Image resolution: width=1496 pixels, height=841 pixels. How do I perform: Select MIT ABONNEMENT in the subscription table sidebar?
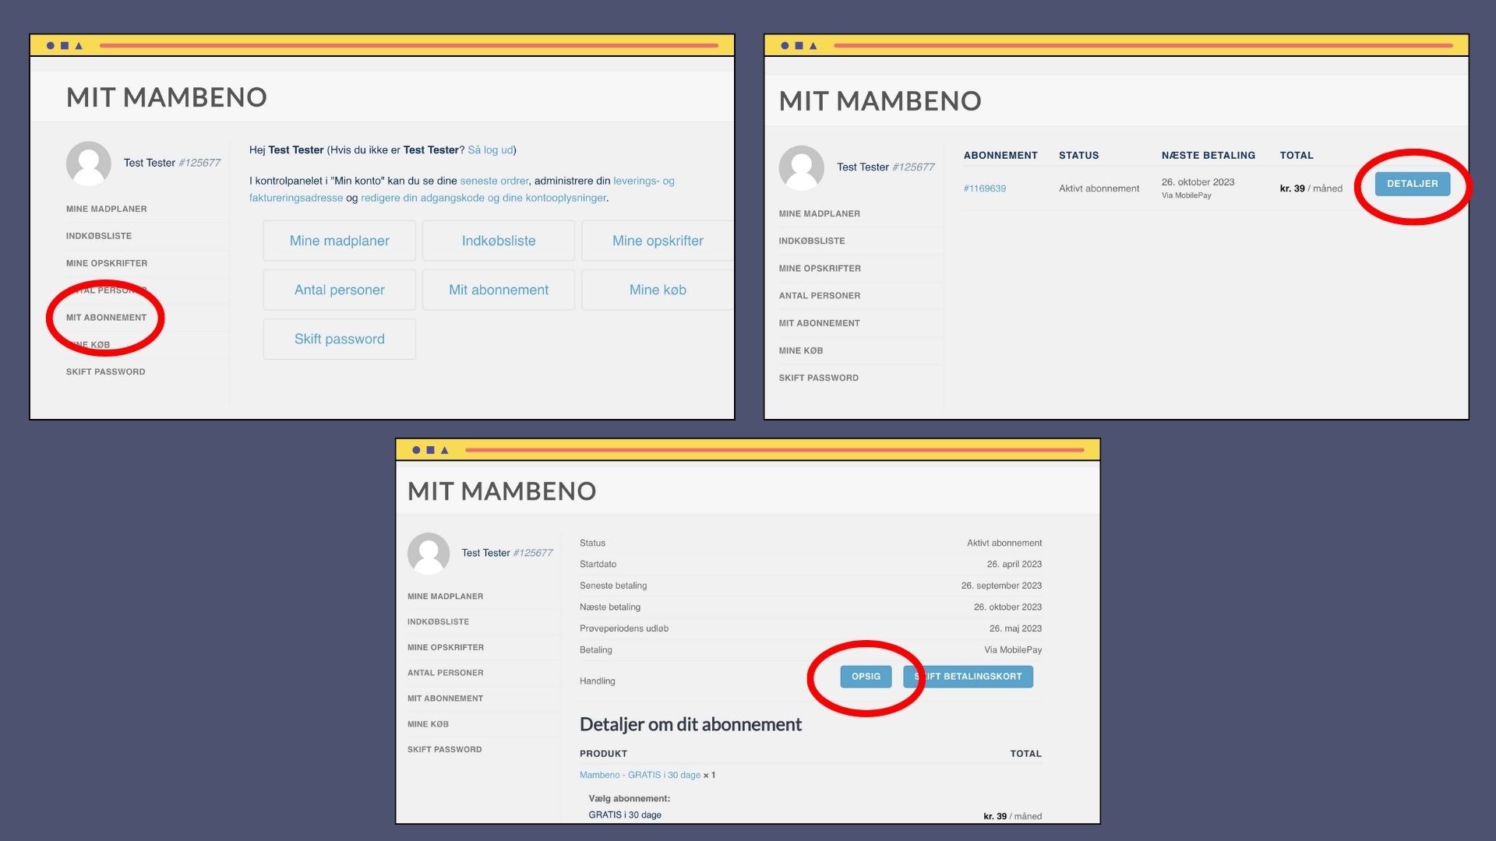[x=820, y=323]
